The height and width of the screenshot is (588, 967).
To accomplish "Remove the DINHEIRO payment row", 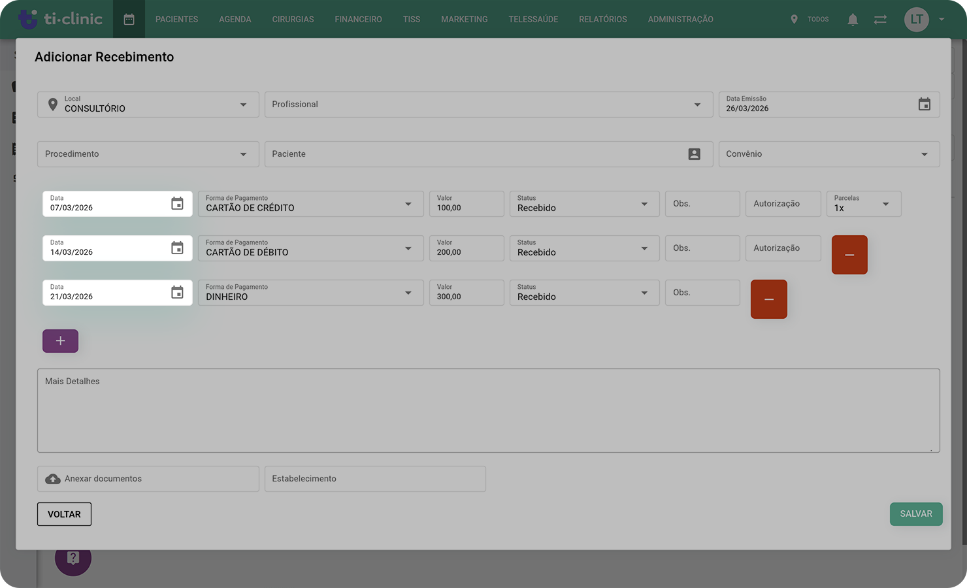I will 769,299.
